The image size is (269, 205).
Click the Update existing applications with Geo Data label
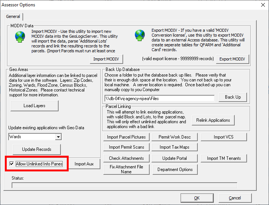46,128
